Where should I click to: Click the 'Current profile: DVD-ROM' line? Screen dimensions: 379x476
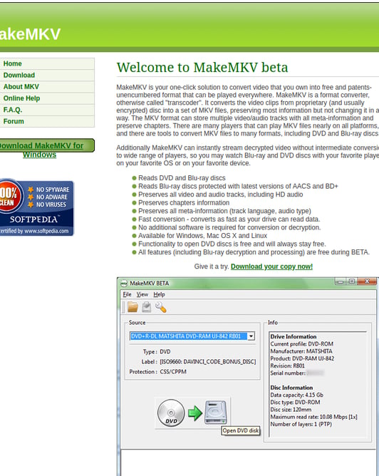(x=302, y=344)
